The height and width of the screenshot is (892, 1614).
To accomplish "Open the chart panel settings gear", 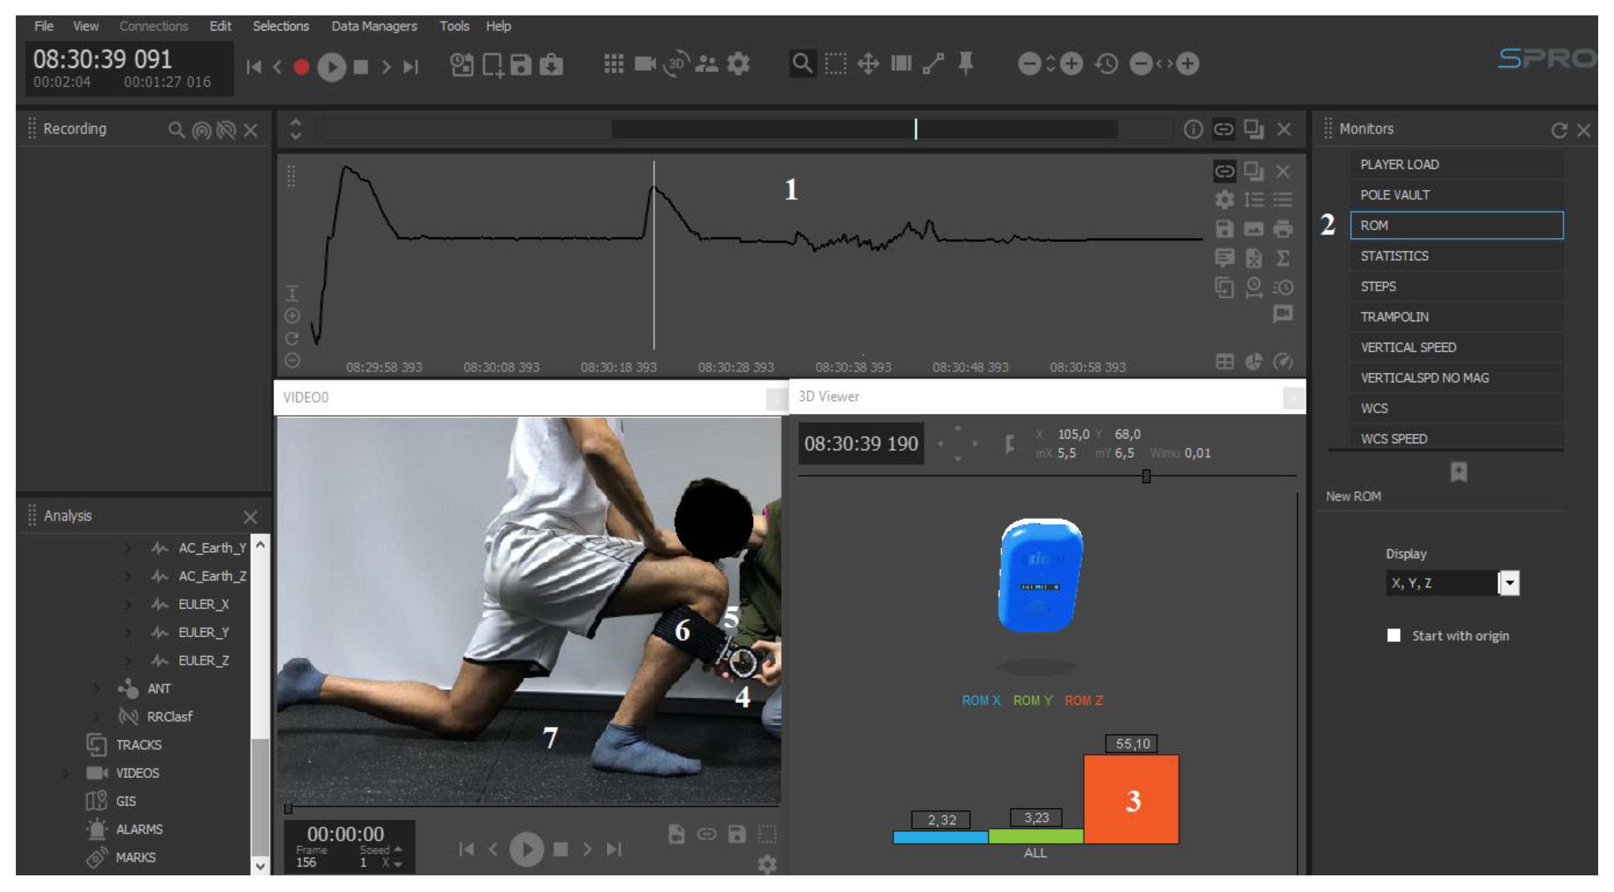I will (x=1224, y=200).
